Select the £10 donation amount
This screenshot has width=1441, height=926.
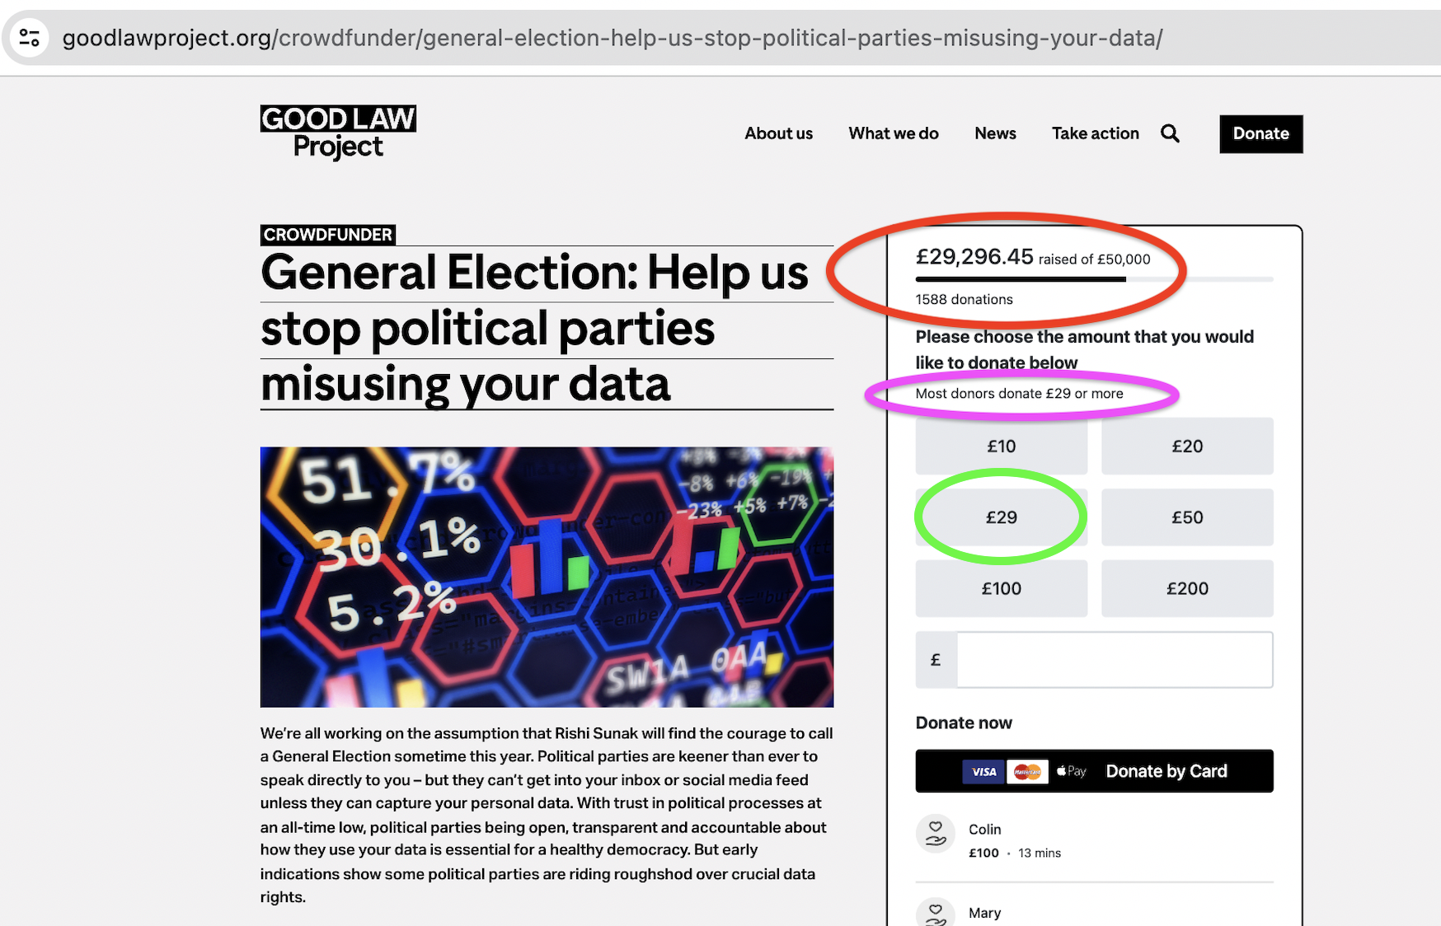pyautogui.click(x=1001, y=447)
